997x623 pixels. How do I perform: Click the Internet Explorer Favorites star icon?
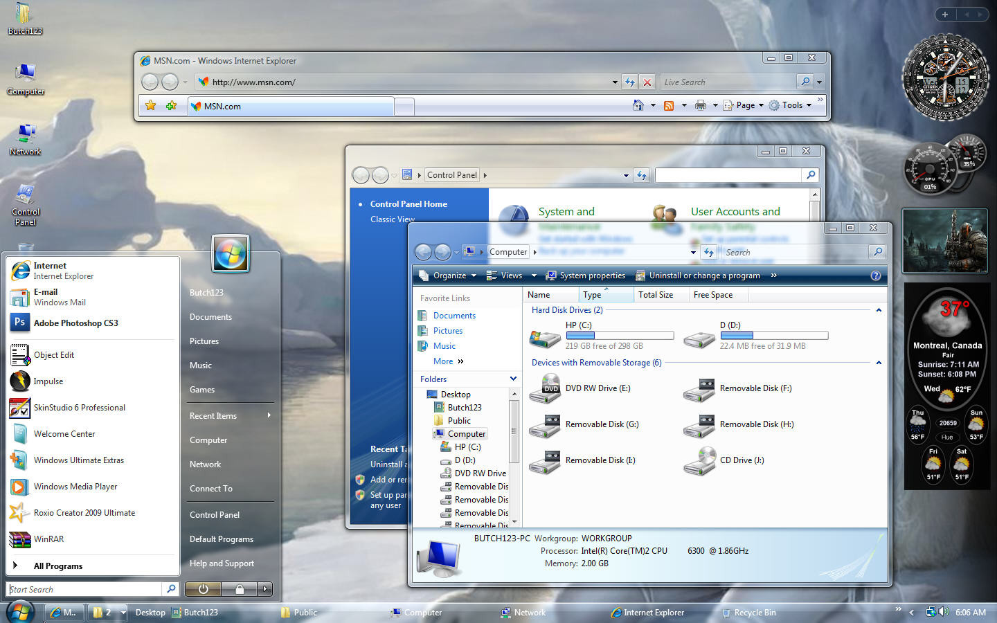click(x=150, y=105)
